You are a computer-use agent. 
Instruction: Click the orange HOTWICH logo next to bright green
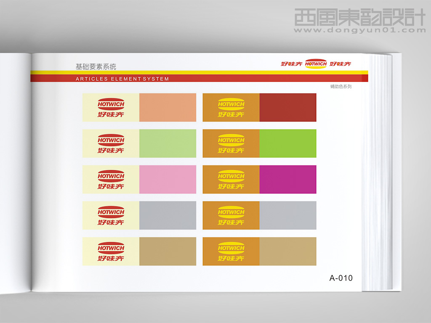(x=231, y=143)
